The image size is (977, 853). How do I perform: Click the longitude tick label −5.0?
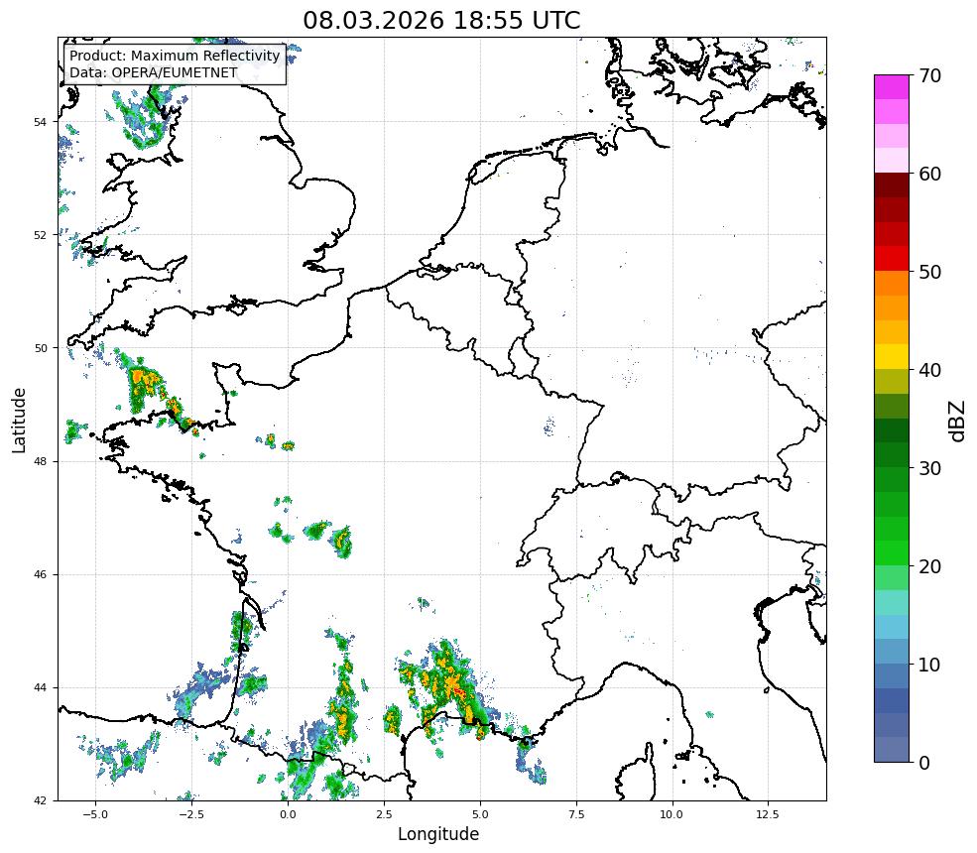95,814
